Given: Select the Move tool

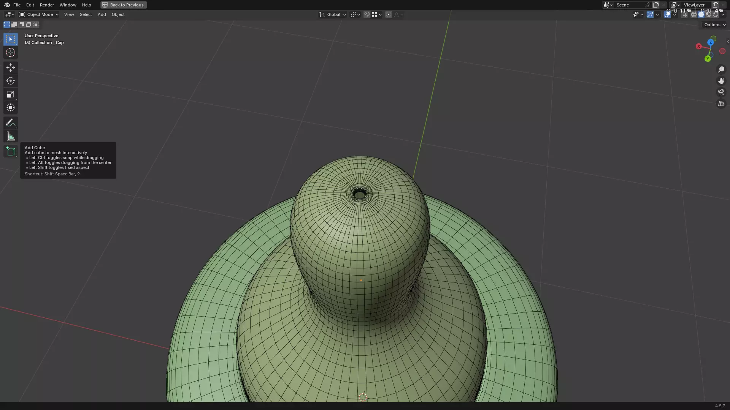Looking at the screenshot, I should [x=10, y=68].
